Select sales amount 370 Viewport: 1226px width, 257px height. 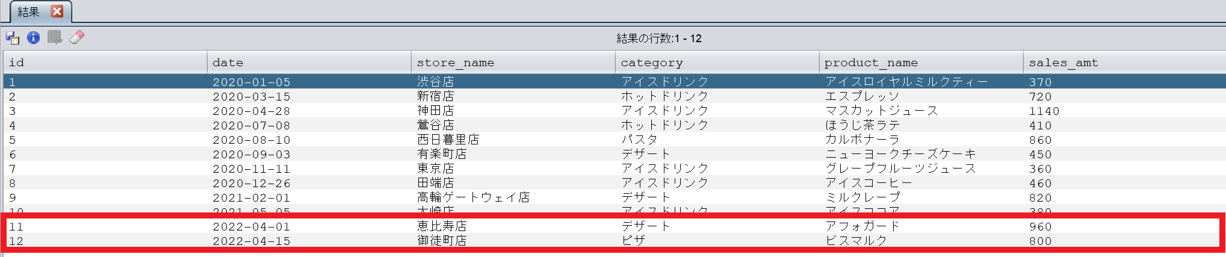(1041, 82)
